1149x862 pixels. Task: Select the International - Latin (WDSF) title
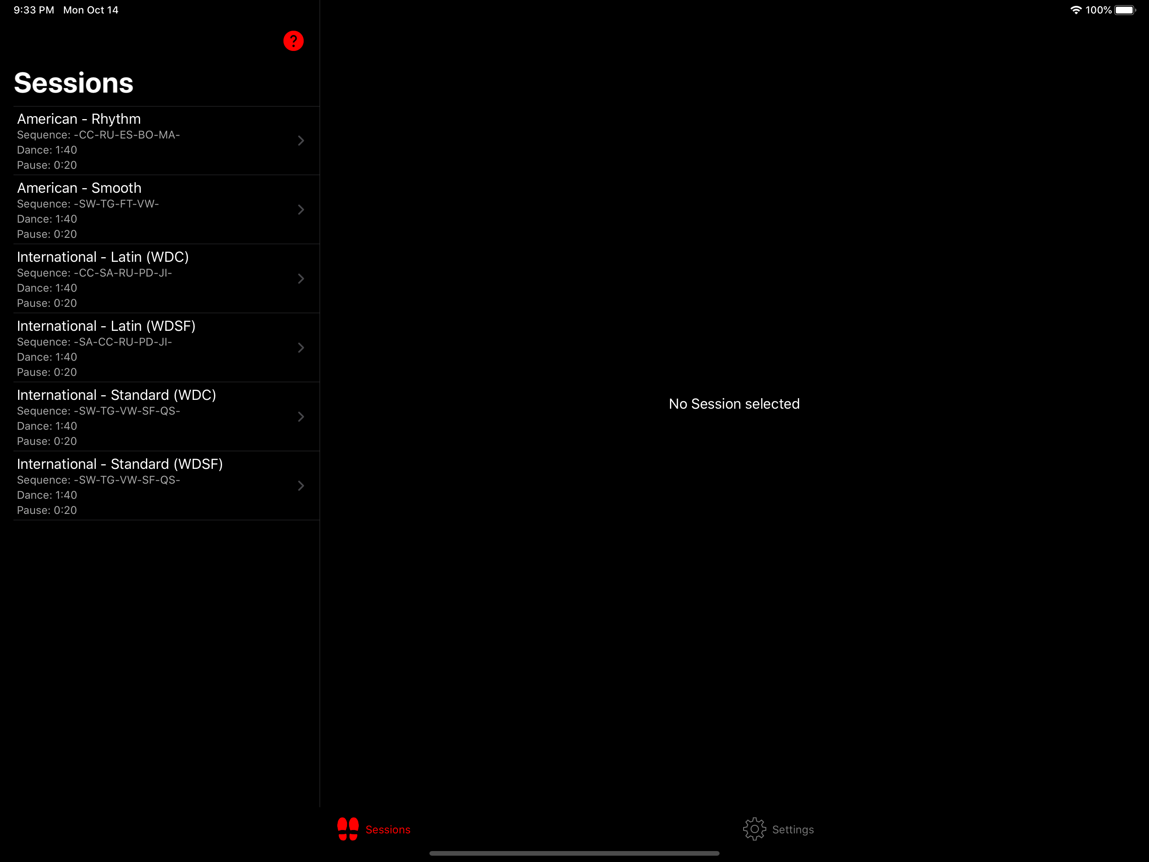pos(106,326)
